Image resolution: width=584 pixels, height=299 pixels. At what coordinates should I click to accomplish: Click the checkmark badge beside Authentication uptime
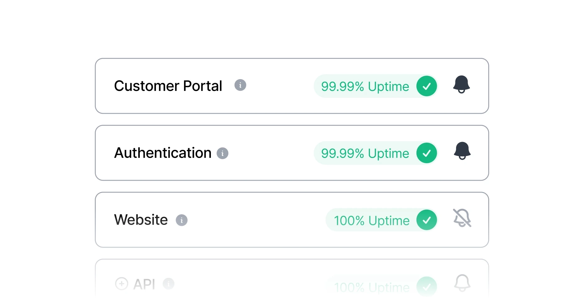(426, 153)
